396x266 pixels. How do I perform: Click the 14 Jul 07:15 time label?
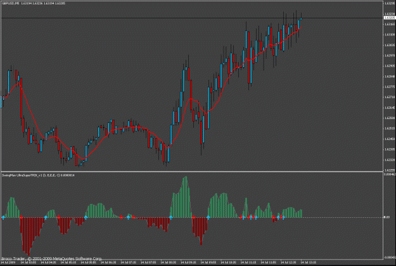[x=128, y=262]
